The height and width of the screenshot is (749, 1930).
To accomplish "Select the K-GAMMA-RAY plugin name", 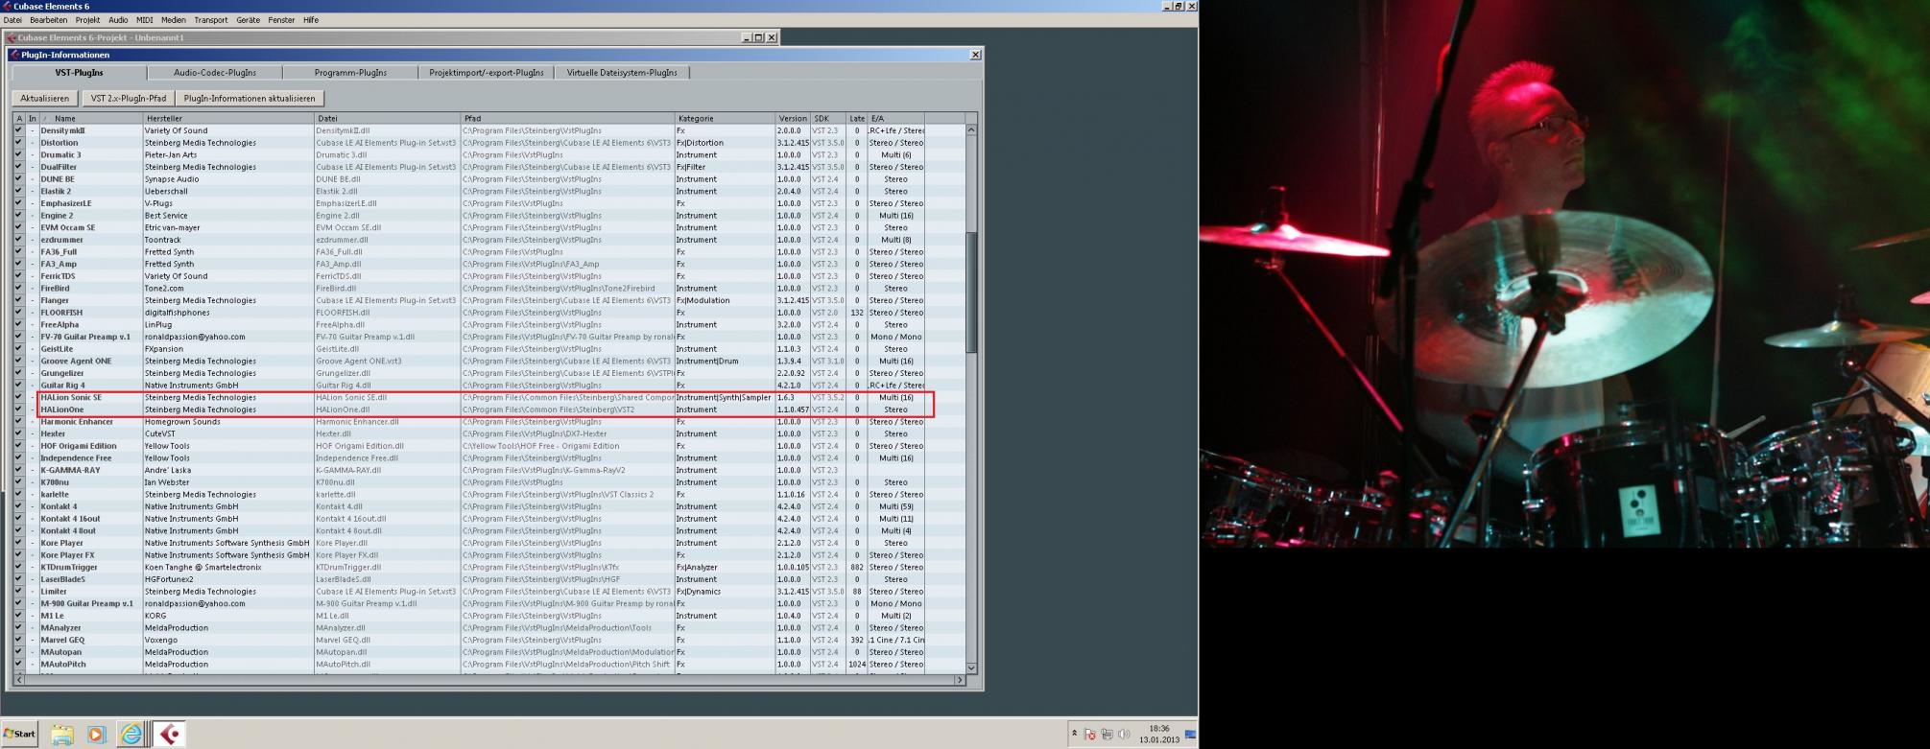I will point(70,470).
